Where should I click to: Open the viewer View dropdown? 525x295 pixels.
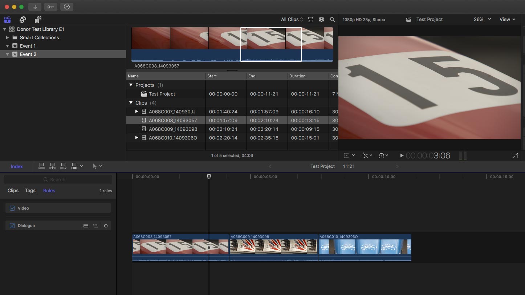[x=507, y=20]
